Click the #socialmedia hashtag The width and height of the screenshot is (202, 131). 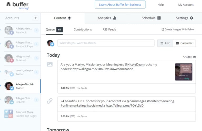[x=96, y=105]
